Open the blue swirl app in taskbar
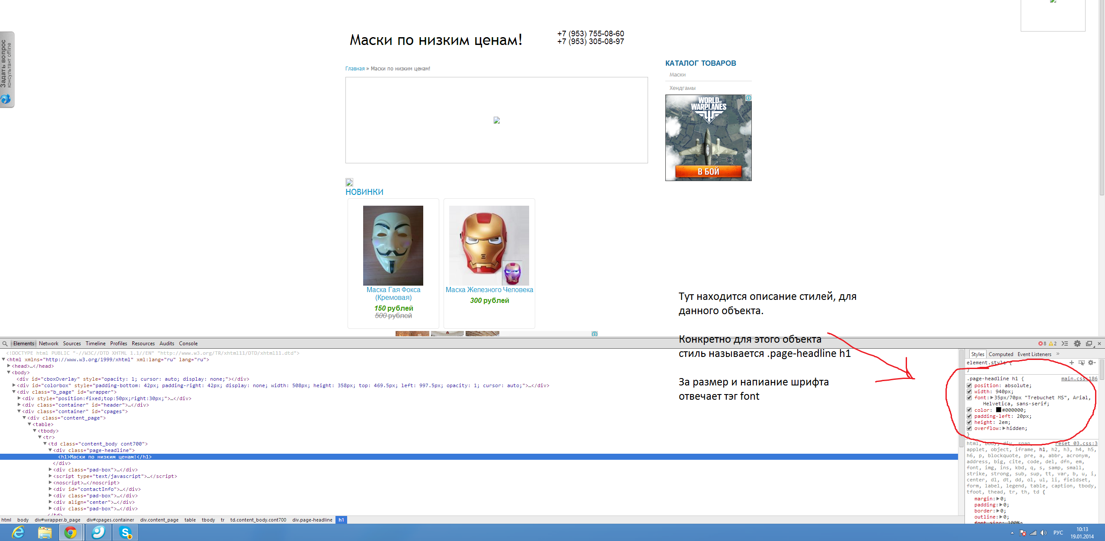This screenshot has height=541, width=1105. [98, 532]
